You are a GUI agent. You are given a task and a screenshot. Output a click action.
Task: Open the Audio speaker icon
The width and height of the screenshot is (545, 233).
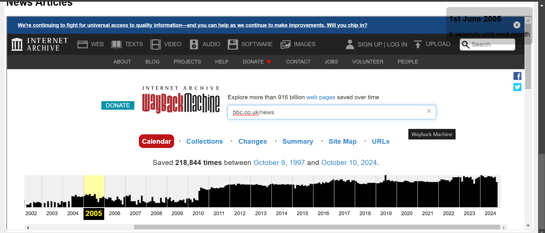click(x=194, y=44)
